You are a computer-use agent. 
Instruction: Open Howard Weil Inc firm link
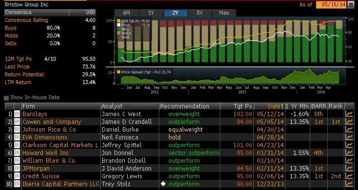(46, 153)
